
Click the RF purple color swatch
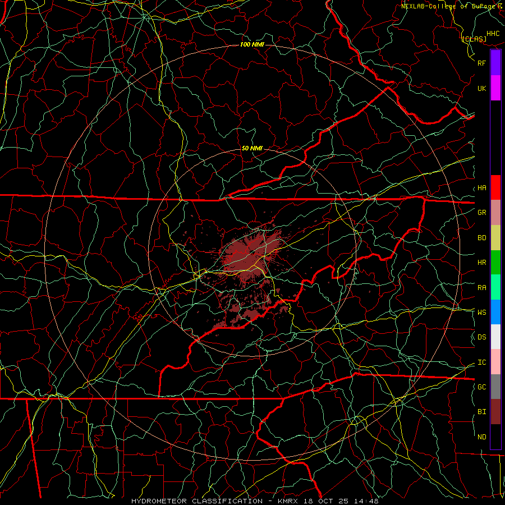click(495, 63)
